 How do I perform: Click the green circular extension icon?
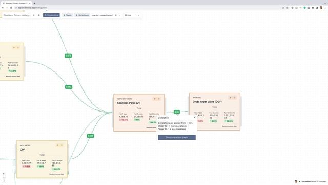[305, 8]
